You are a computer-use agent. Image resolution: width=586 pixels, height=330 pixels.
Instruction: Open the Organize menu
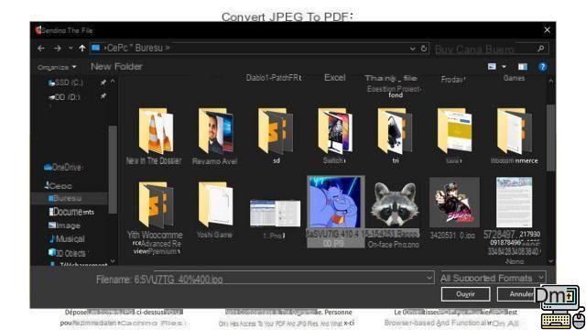pyautogui.click(x=57, y=67)
